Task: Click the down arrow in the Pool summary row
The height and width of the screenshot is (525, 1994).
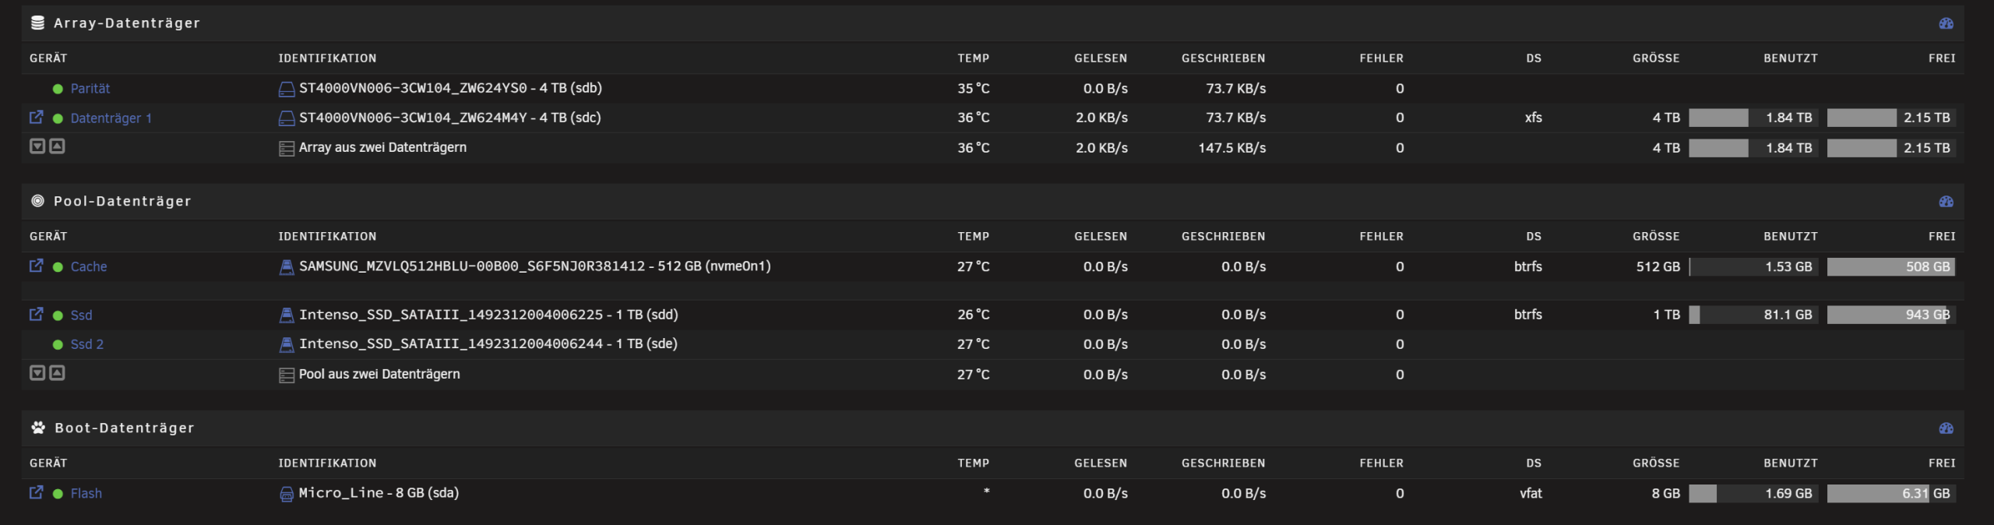Action: 37,373
